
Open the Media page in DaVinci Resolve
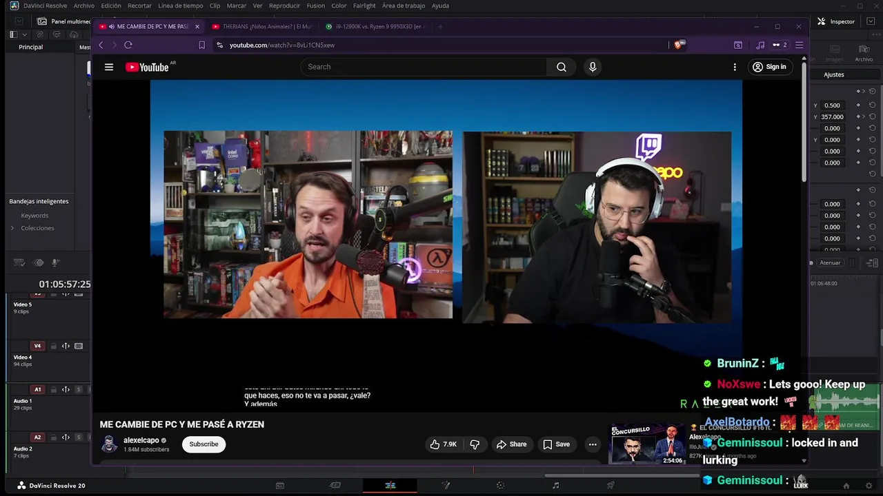(280, 486)
